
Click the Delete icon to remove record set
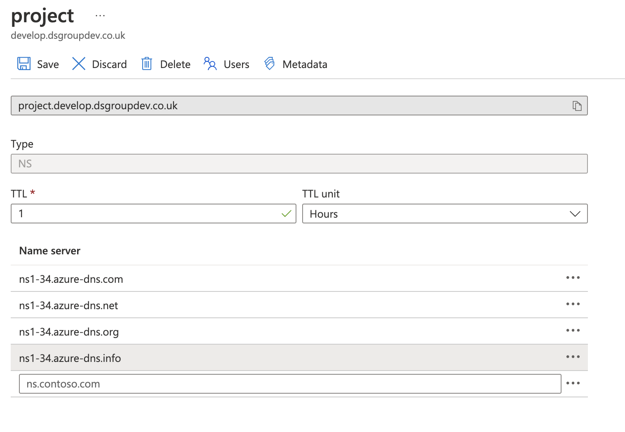(x=146, y=63)
